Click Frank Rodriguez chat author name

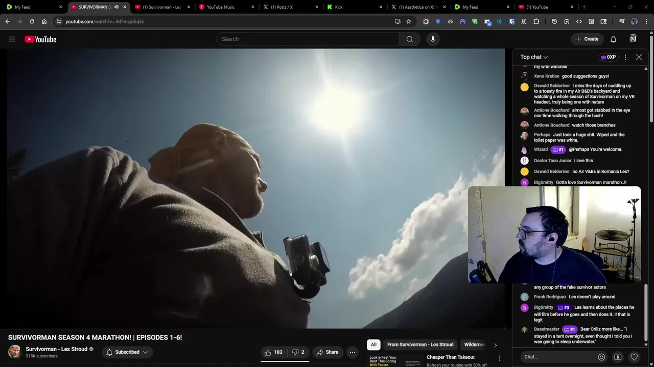click(550, 297)
